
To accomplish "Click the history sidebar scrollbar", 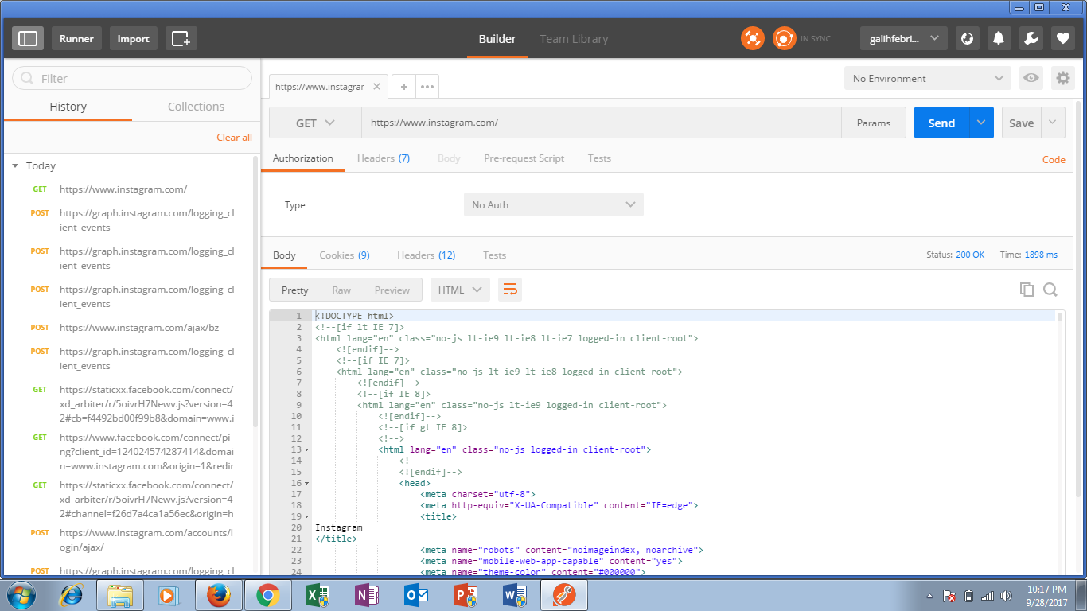I will pos(255,290).
